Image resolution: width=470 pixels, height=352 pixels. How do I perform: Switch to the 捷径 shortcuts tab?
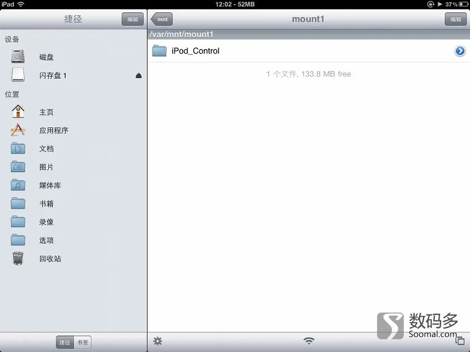65,343
